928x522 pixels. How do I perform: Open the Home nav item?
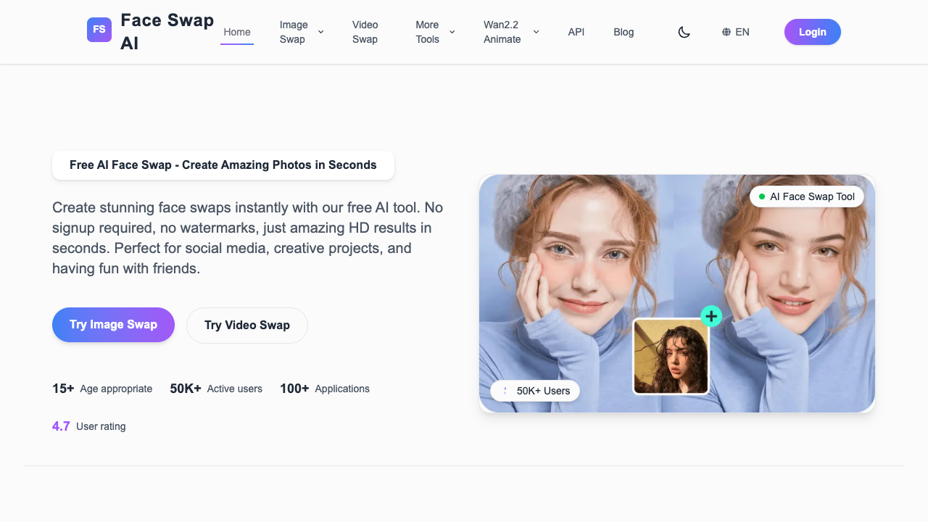[x=237, y=32]
